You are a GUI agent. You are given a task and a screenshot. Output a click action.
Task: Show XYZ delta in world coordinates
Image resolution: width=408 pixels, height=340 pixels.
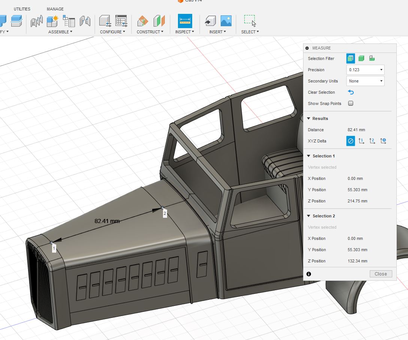[x=383, y=141]
